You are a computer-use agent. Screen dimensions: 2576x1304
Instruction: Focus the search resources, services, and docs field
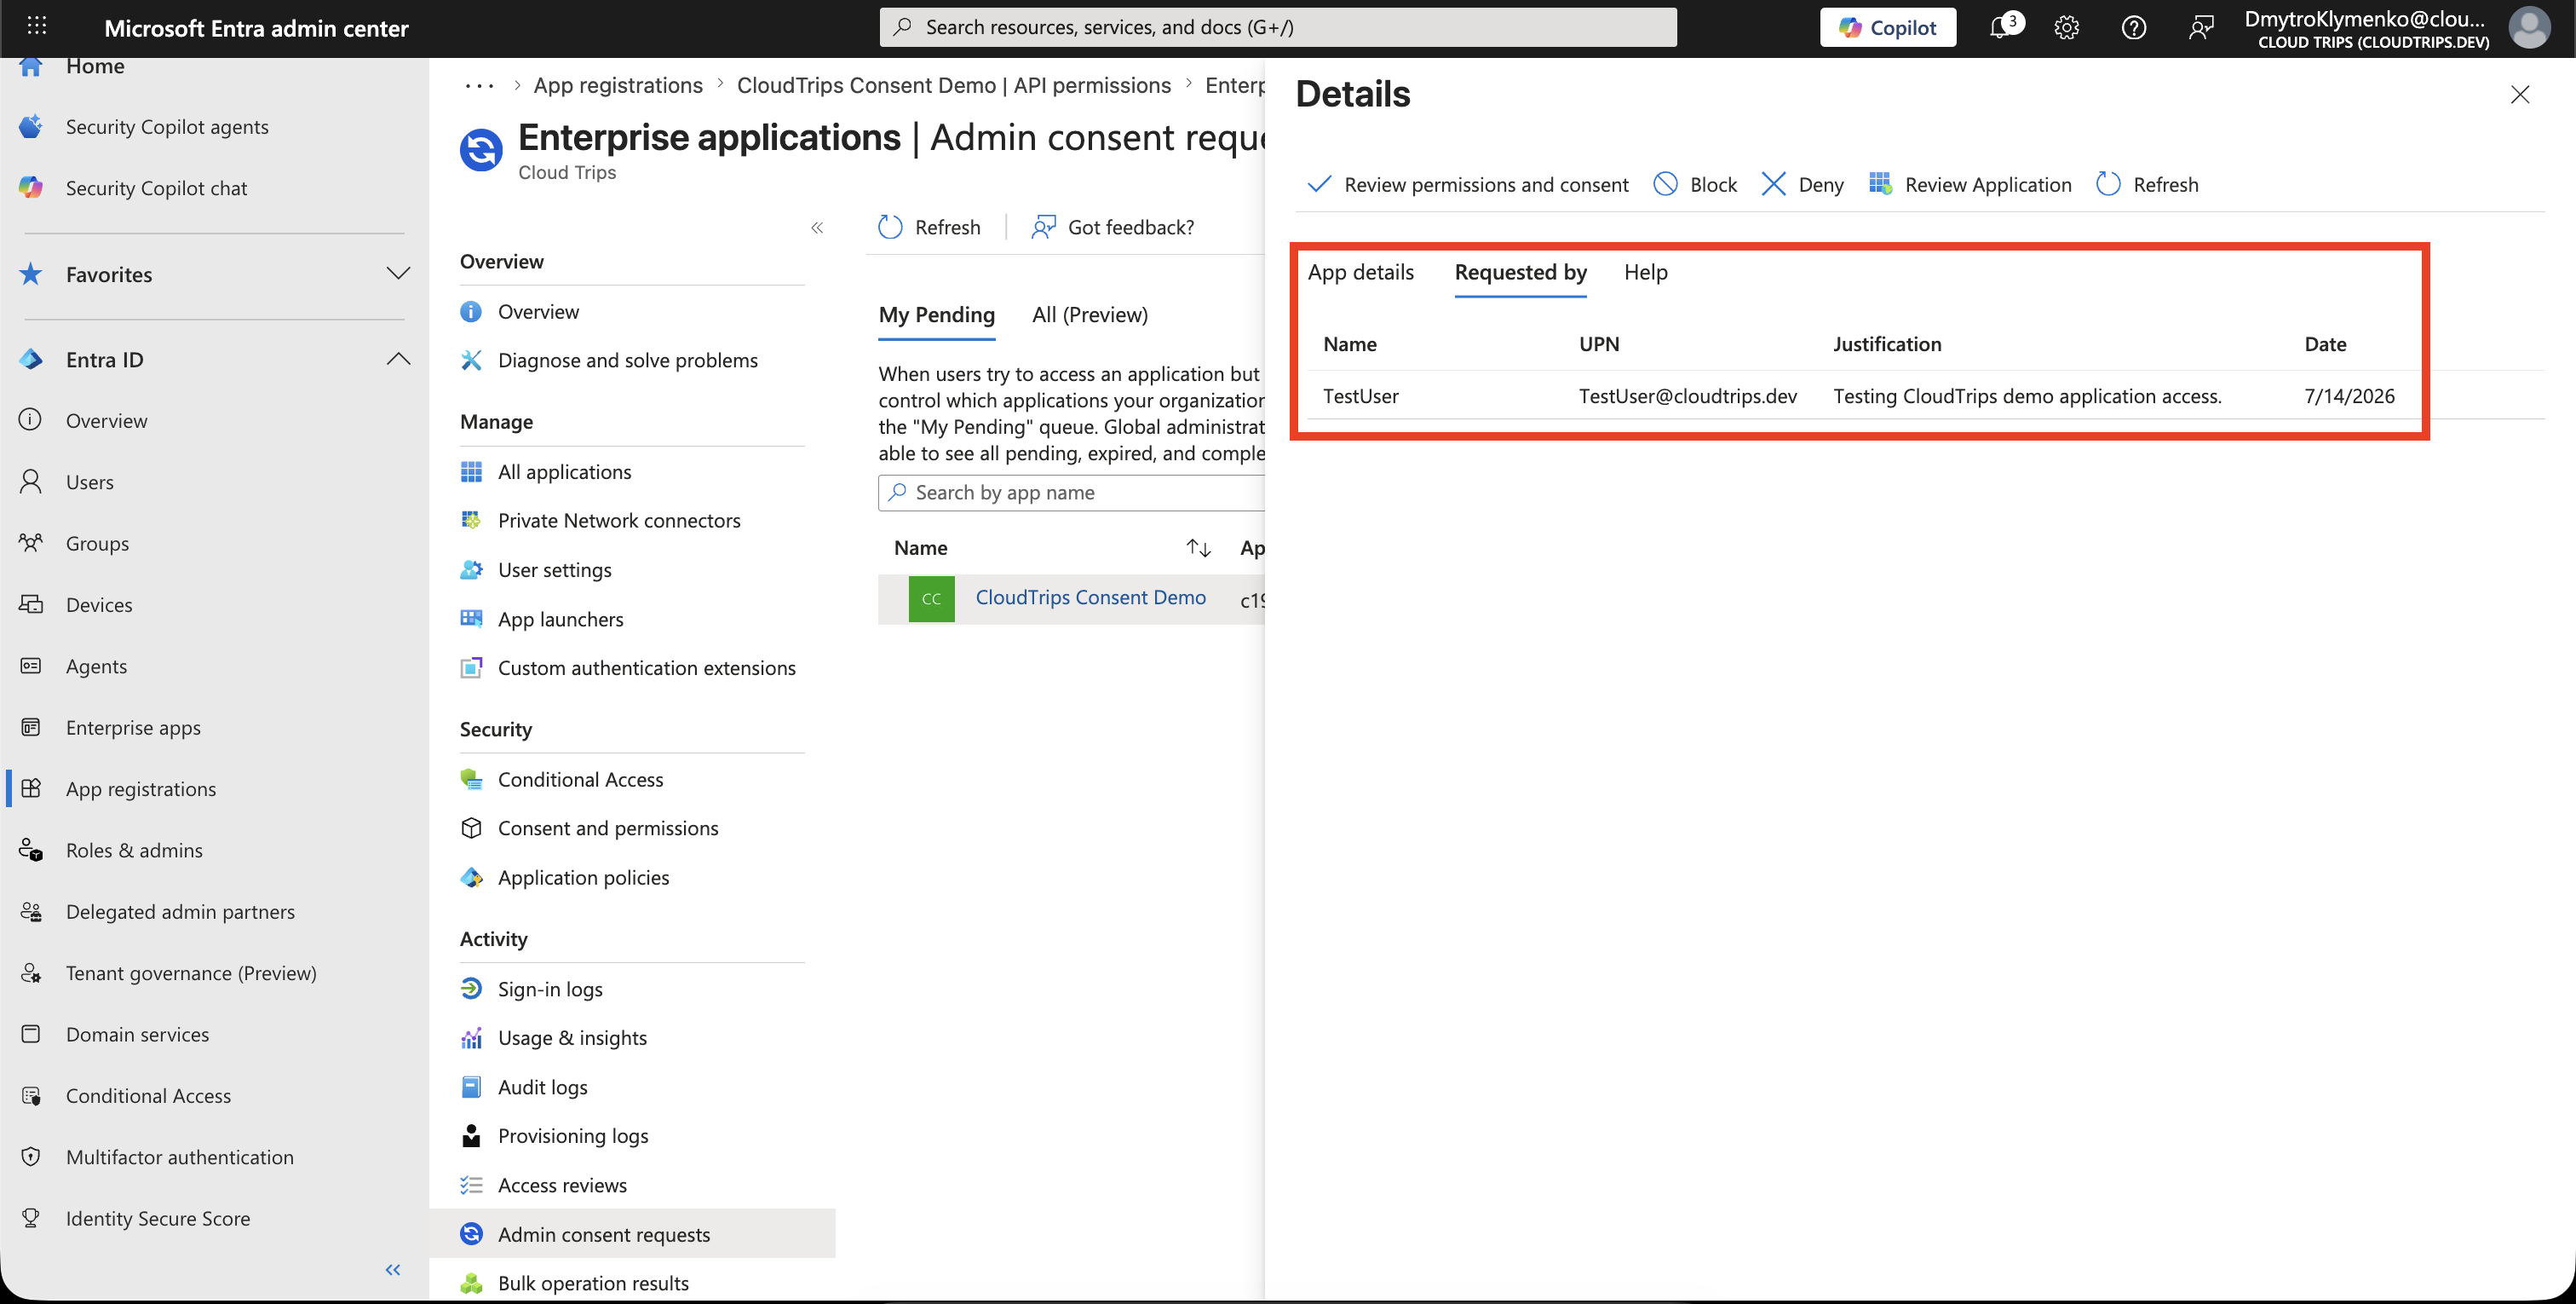point(1278,27)
